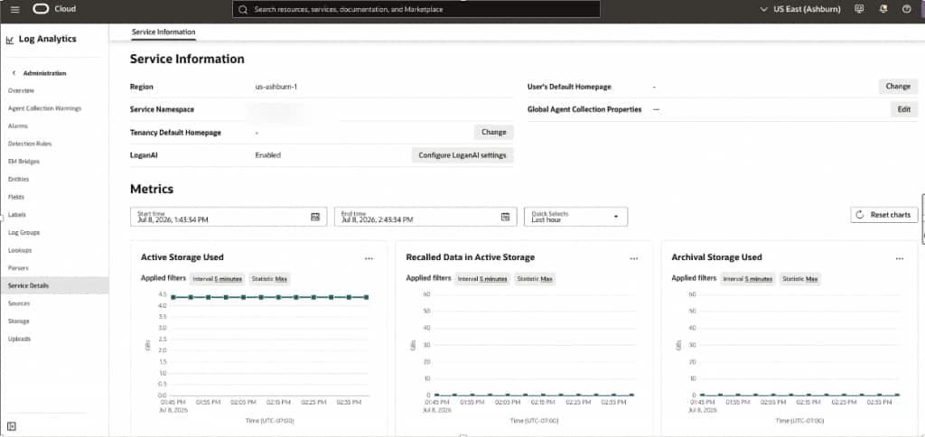The image size is (925, 437).
Task: Change region from US East (Ashburn)
Action: pyautogui.click(x=802, y=9)
